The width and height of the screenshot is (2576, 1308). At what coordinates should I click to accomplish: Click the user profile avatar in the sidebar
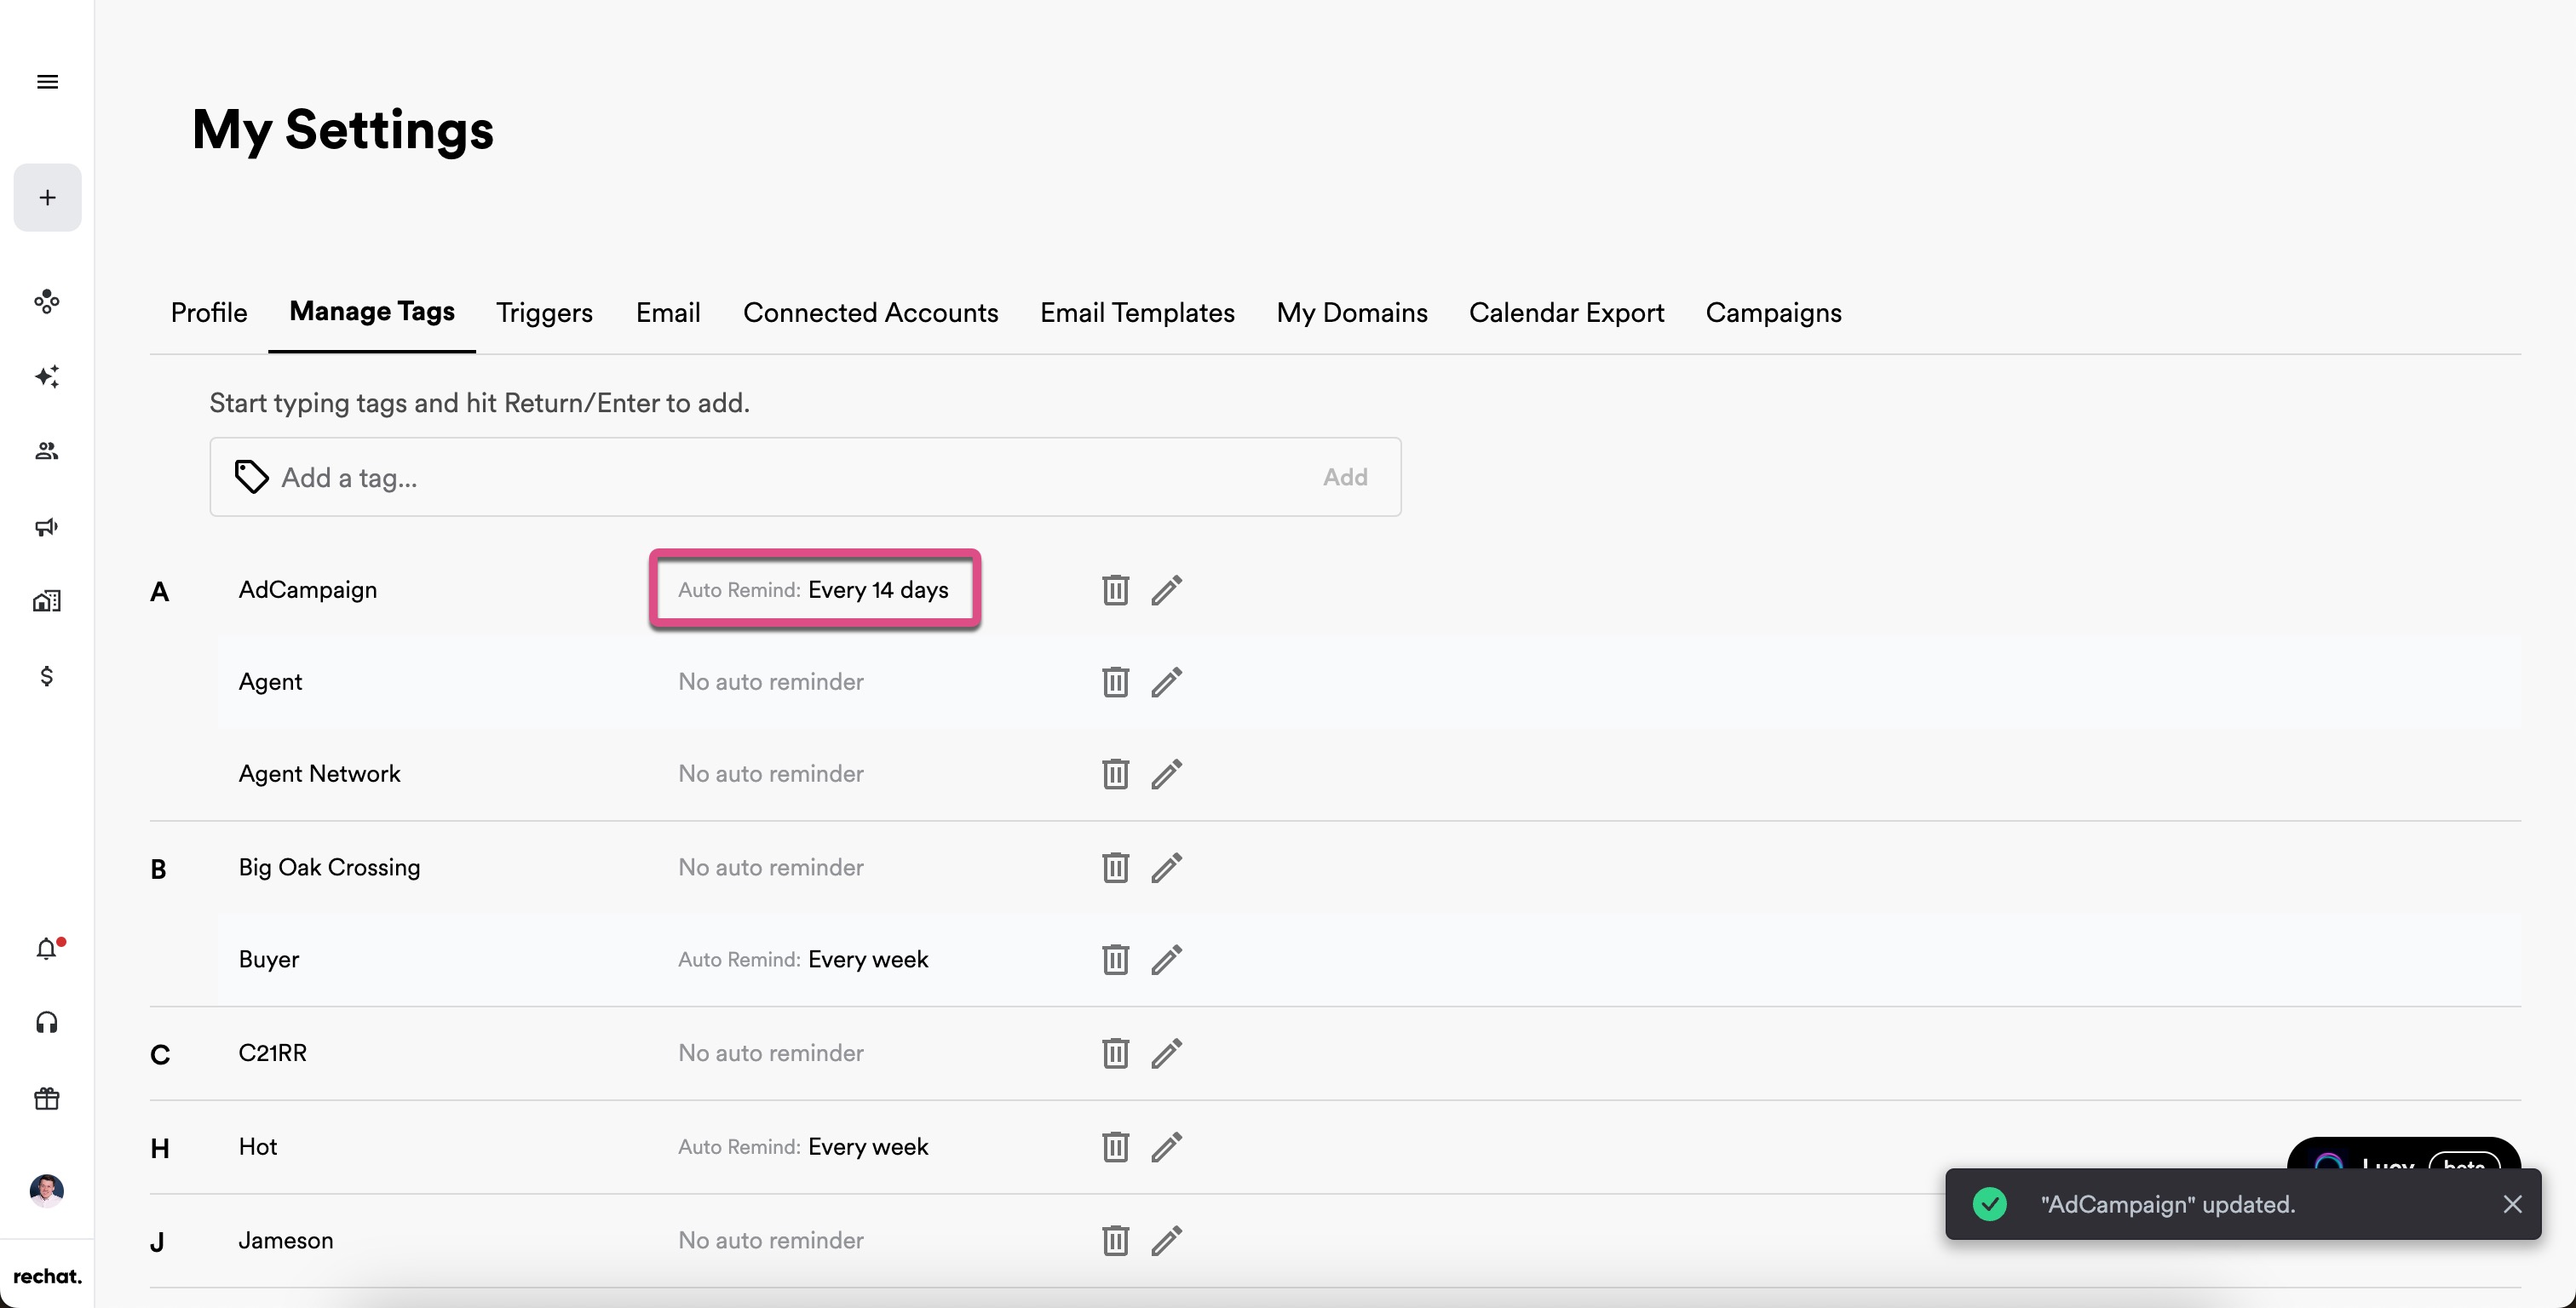click(47, 1190)
